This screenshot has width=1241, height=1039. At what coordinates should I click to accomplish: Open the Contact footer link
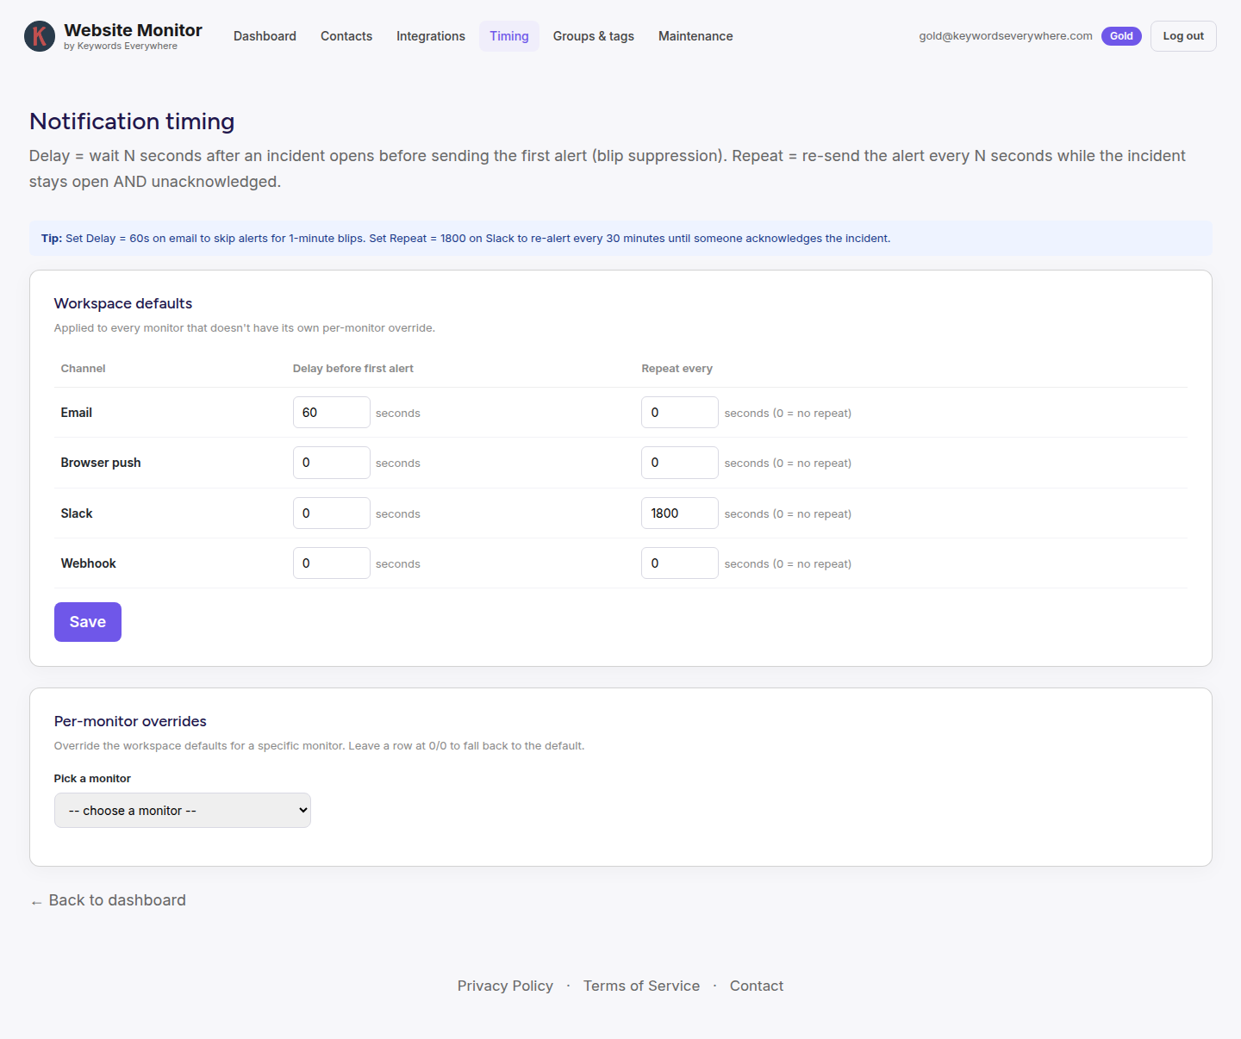pos(757,986)
